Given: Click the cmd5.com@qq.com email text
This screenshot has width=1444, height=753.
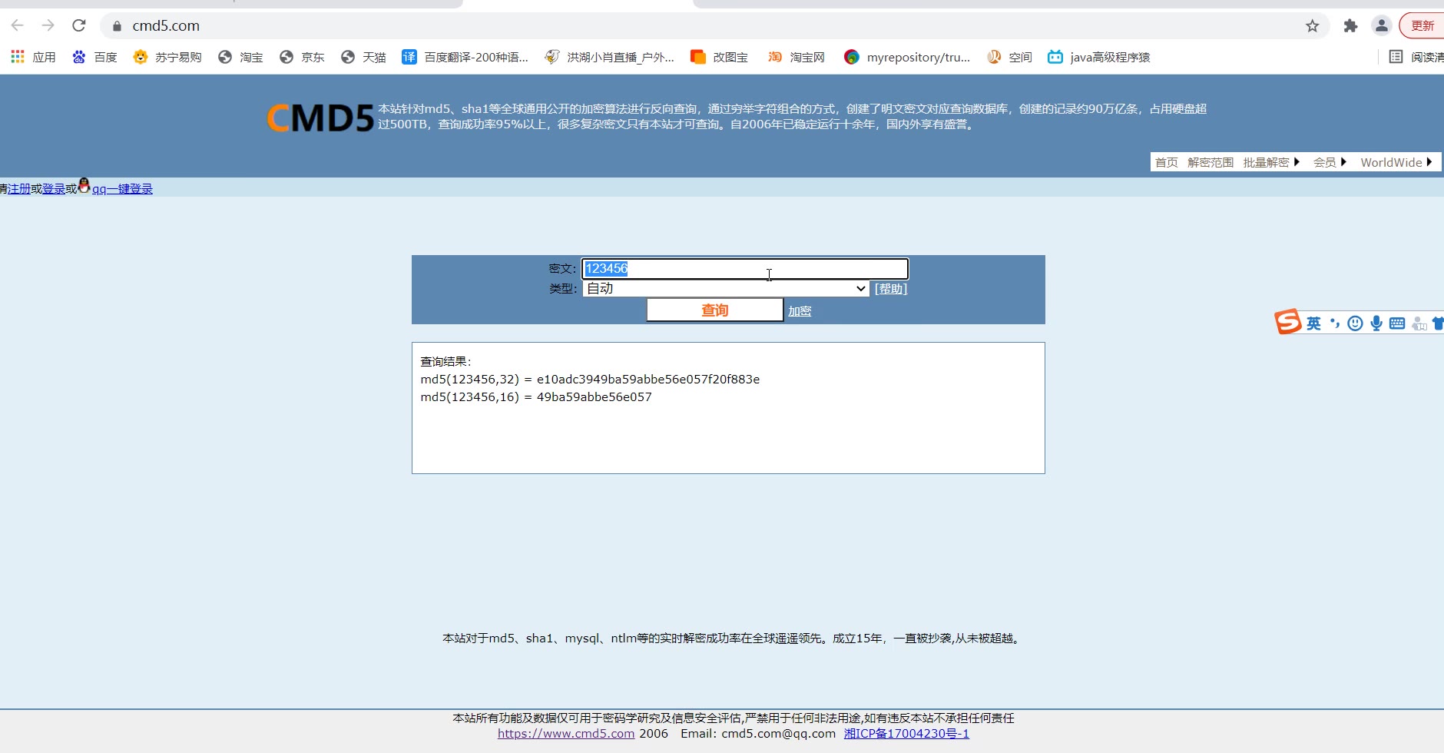Looking at the screenshot, I should click(x=778, y=733).
